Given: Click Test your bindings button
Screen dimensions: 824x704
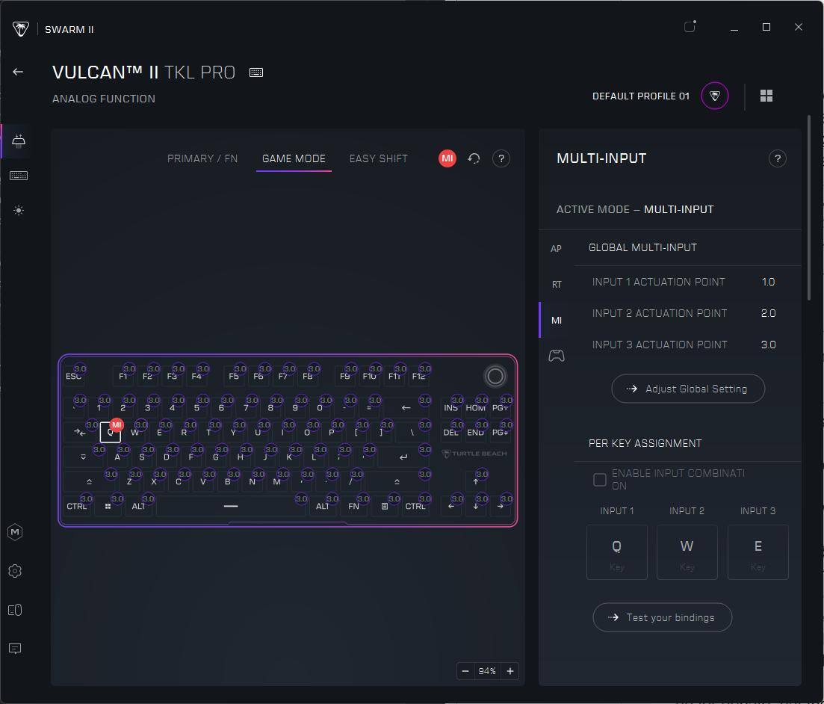Looking at the screenshot, I should [662, 617].
